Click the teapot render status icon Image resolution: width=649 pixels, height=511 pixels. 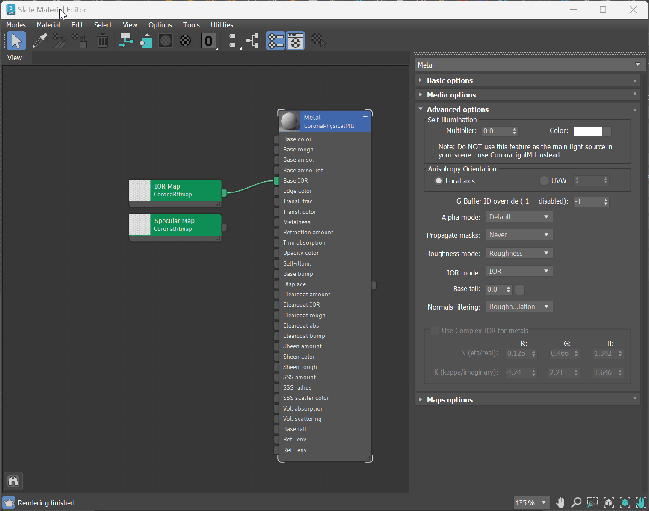tap(9, 502)
